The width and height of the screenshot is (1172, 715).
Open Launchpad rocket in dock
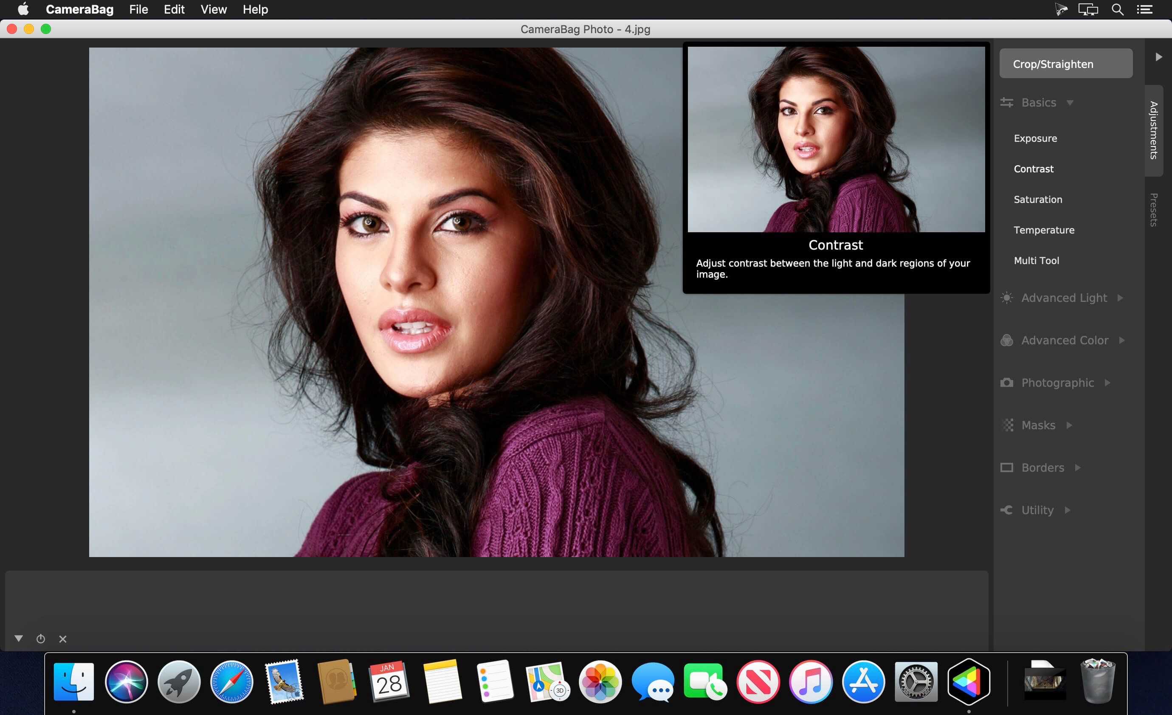point(179,681)
